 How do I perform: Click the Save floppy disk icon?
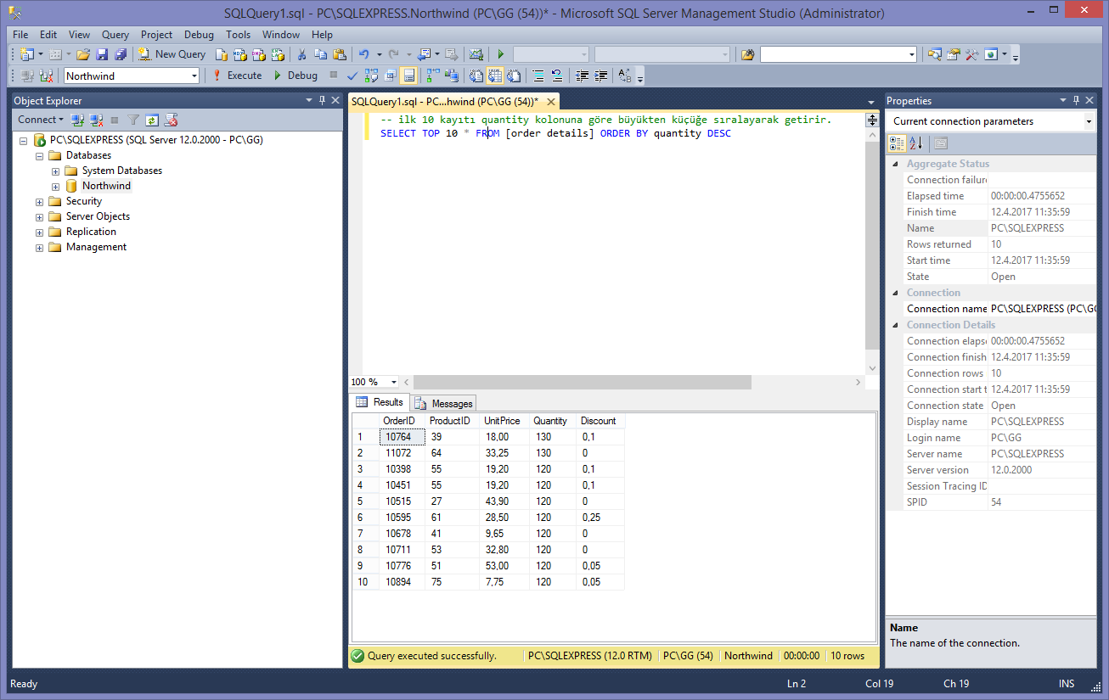pos(102,54)
